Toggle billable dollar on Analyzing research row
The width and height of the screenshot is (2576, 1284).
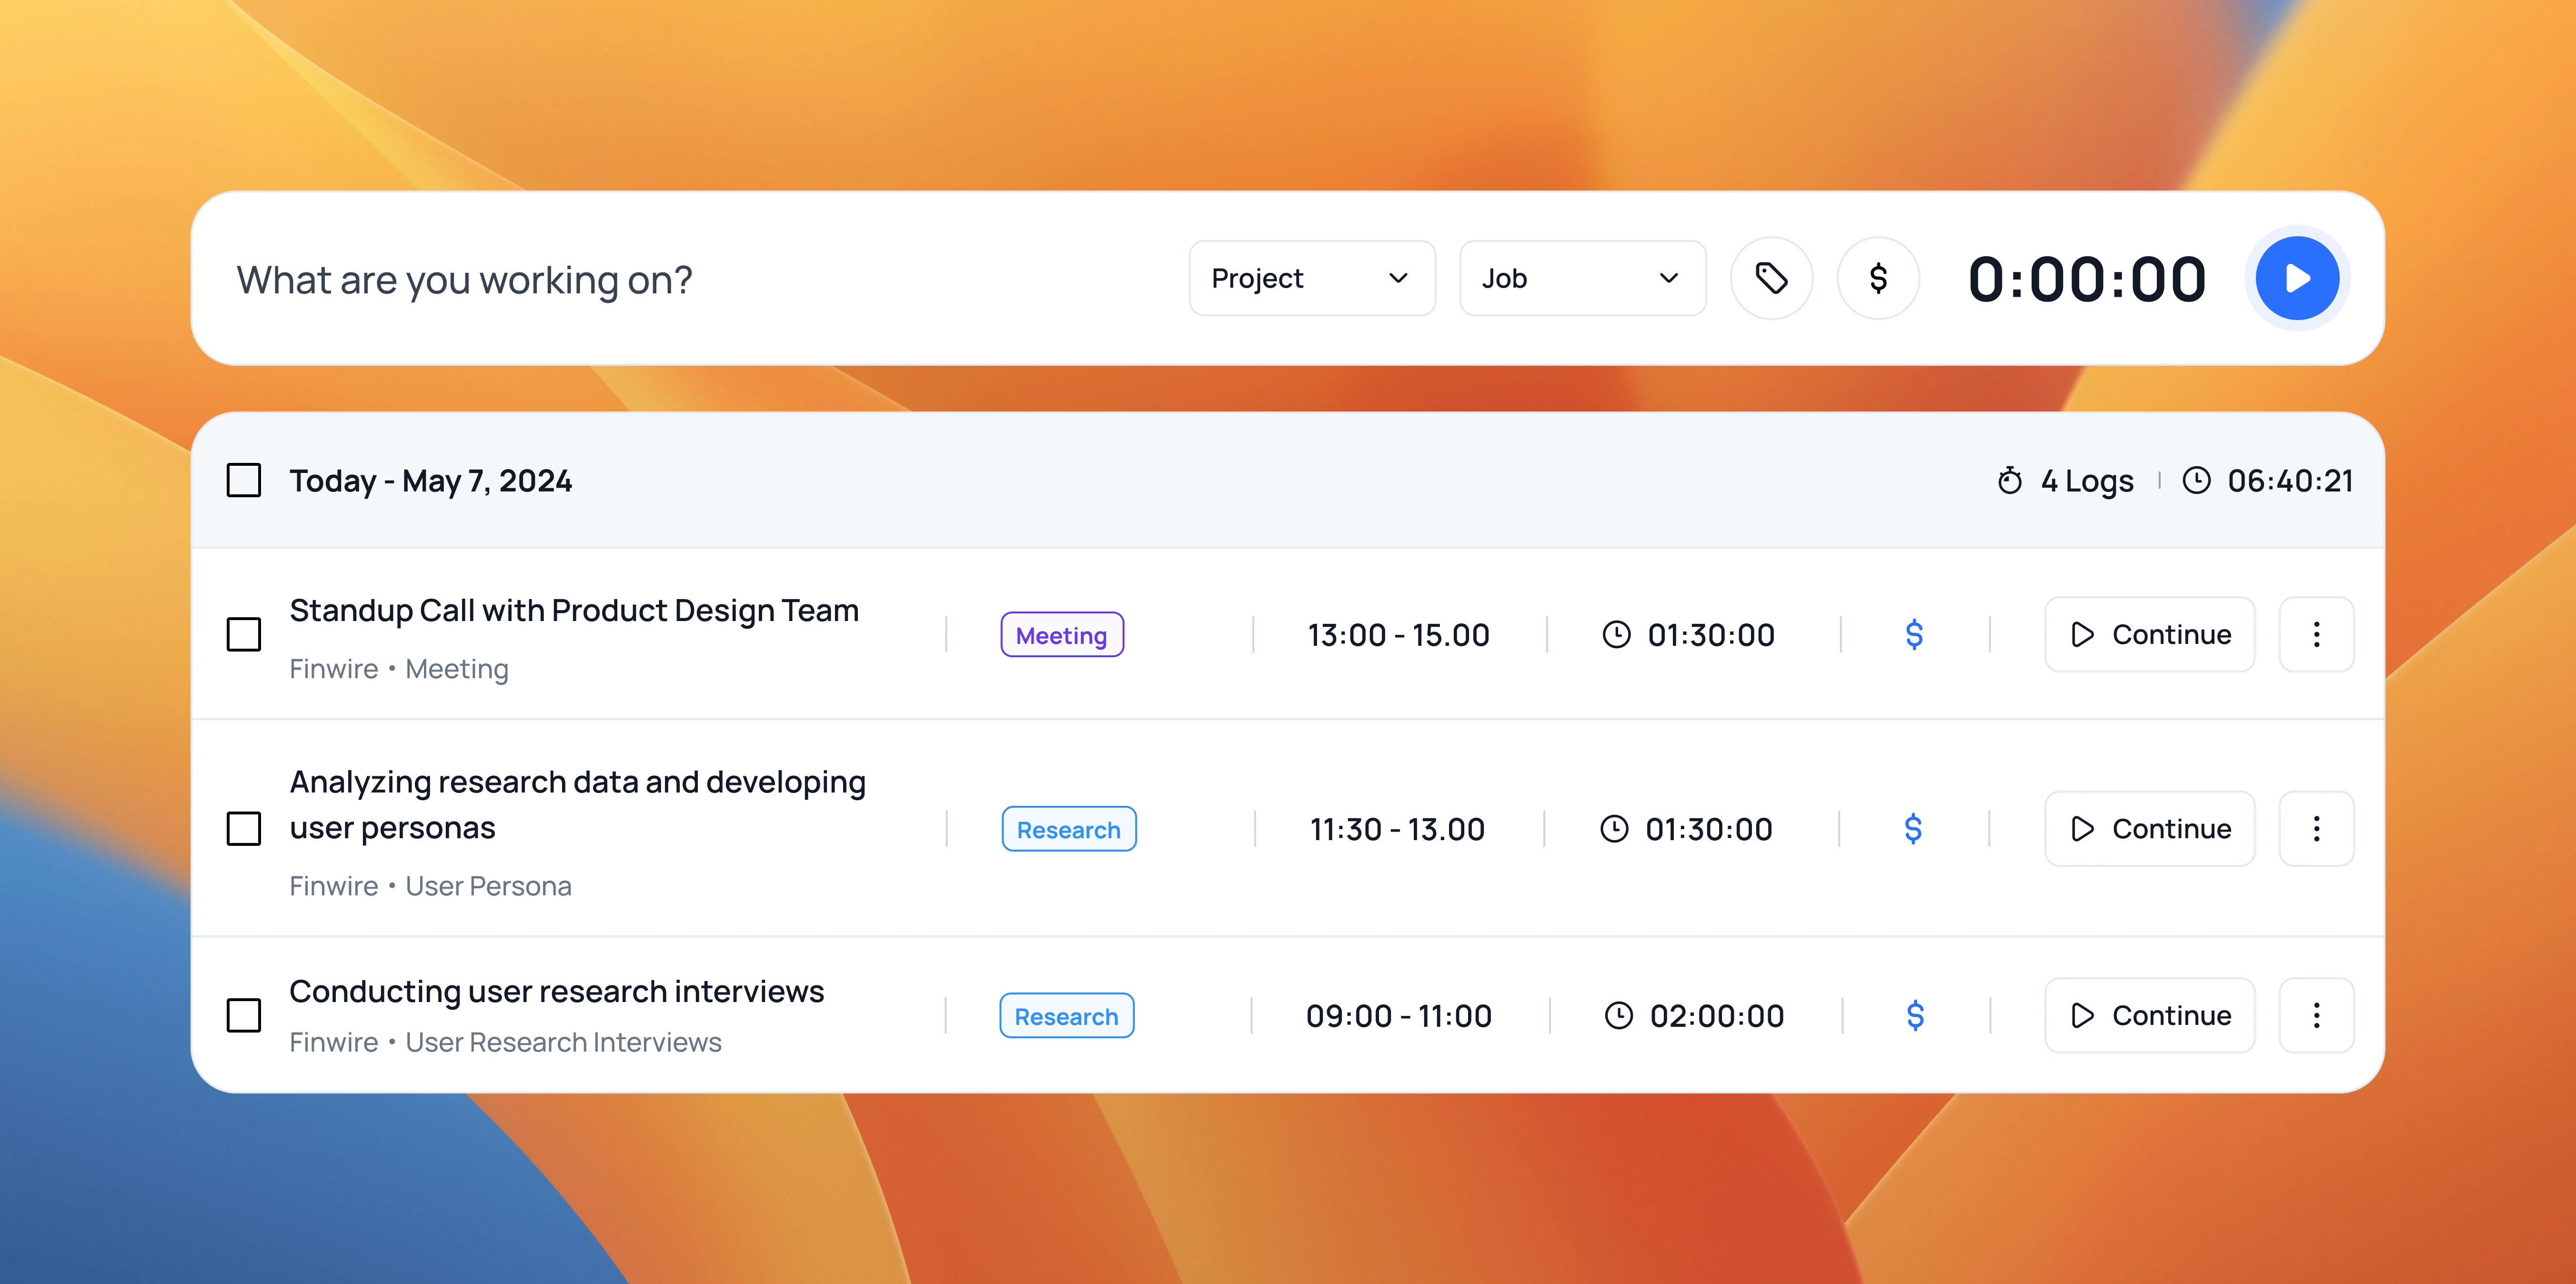(x=1913, y=828)
